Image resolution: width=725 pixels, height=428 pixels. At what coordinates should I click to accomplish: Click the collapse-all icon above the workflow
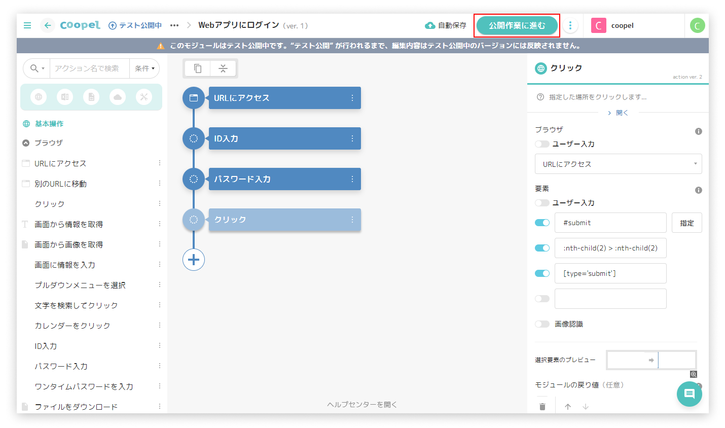point(223,68)
